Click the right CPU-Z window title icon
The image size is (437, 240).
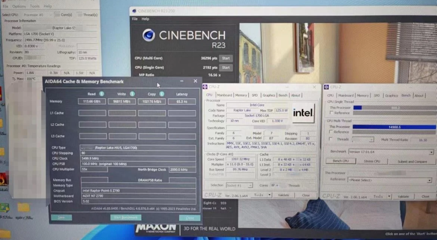[x=326, y=87]
